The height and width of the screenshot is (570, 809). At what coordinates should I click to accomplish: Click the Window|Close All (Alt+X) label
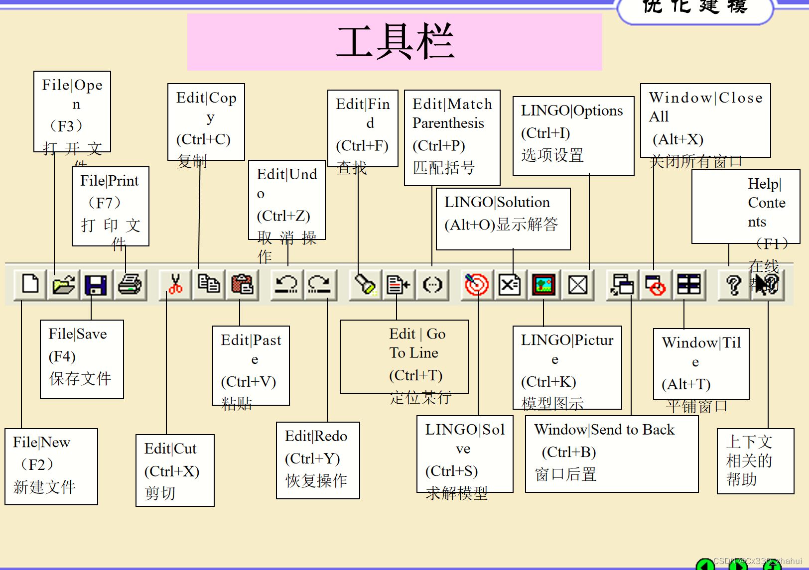(x=705, y=120)
